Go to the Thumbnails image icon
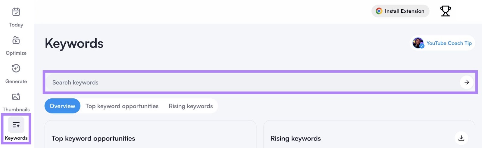This screenshot has width=482, height=148. [16, 97]
